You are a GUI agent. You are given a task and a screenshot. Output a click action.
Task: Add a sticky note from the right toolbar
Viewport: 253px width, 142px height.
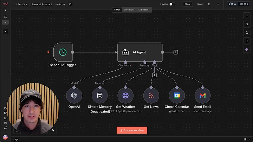click(x=247, y=33)
